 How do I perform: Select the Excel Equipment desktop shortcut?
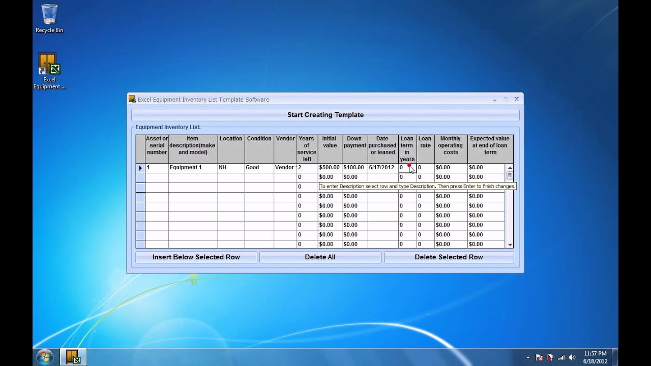(x=49, y=71)
